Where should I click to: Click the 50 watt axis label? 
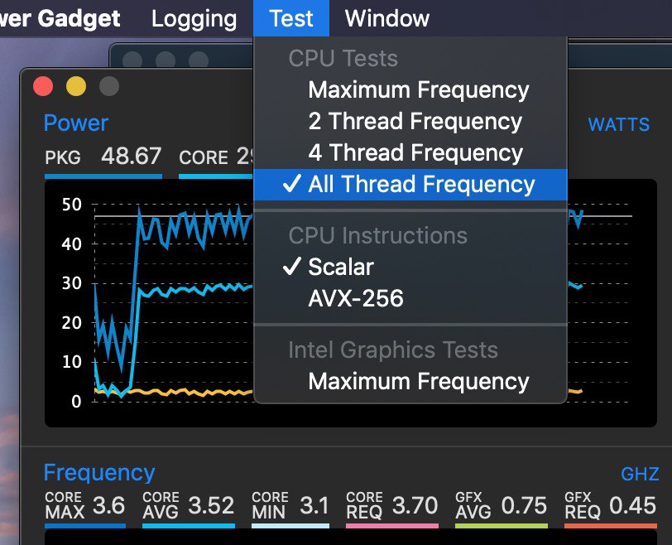coord(71,205)
